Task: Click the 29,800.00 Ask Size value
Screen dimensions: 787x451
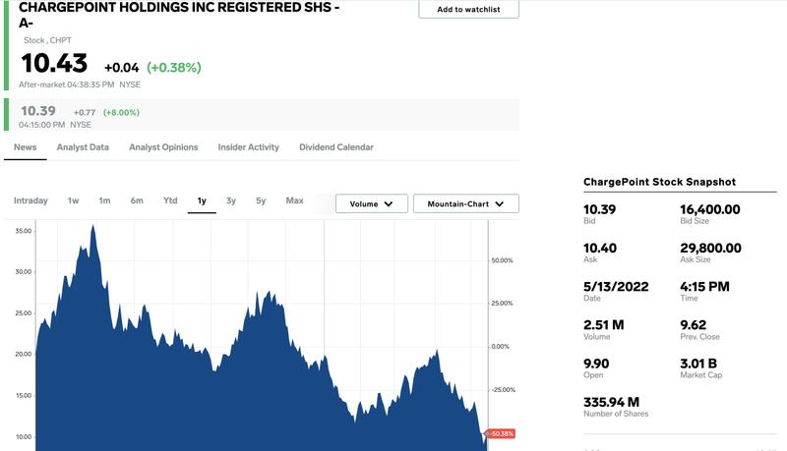Action: (x=710, y=248)
